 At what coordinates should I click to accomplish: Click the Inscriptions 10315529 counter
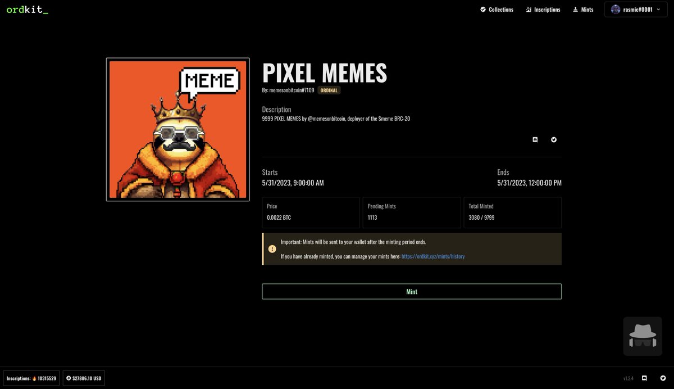[x=31, y=378]
